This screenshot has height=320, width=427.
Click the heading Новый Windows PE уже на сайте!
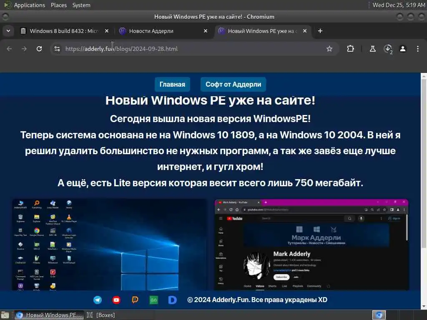[210, 100]
